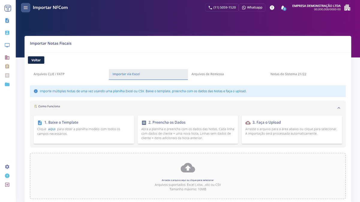
Task: Open the settings gear in sidebar
Action: 7,167
